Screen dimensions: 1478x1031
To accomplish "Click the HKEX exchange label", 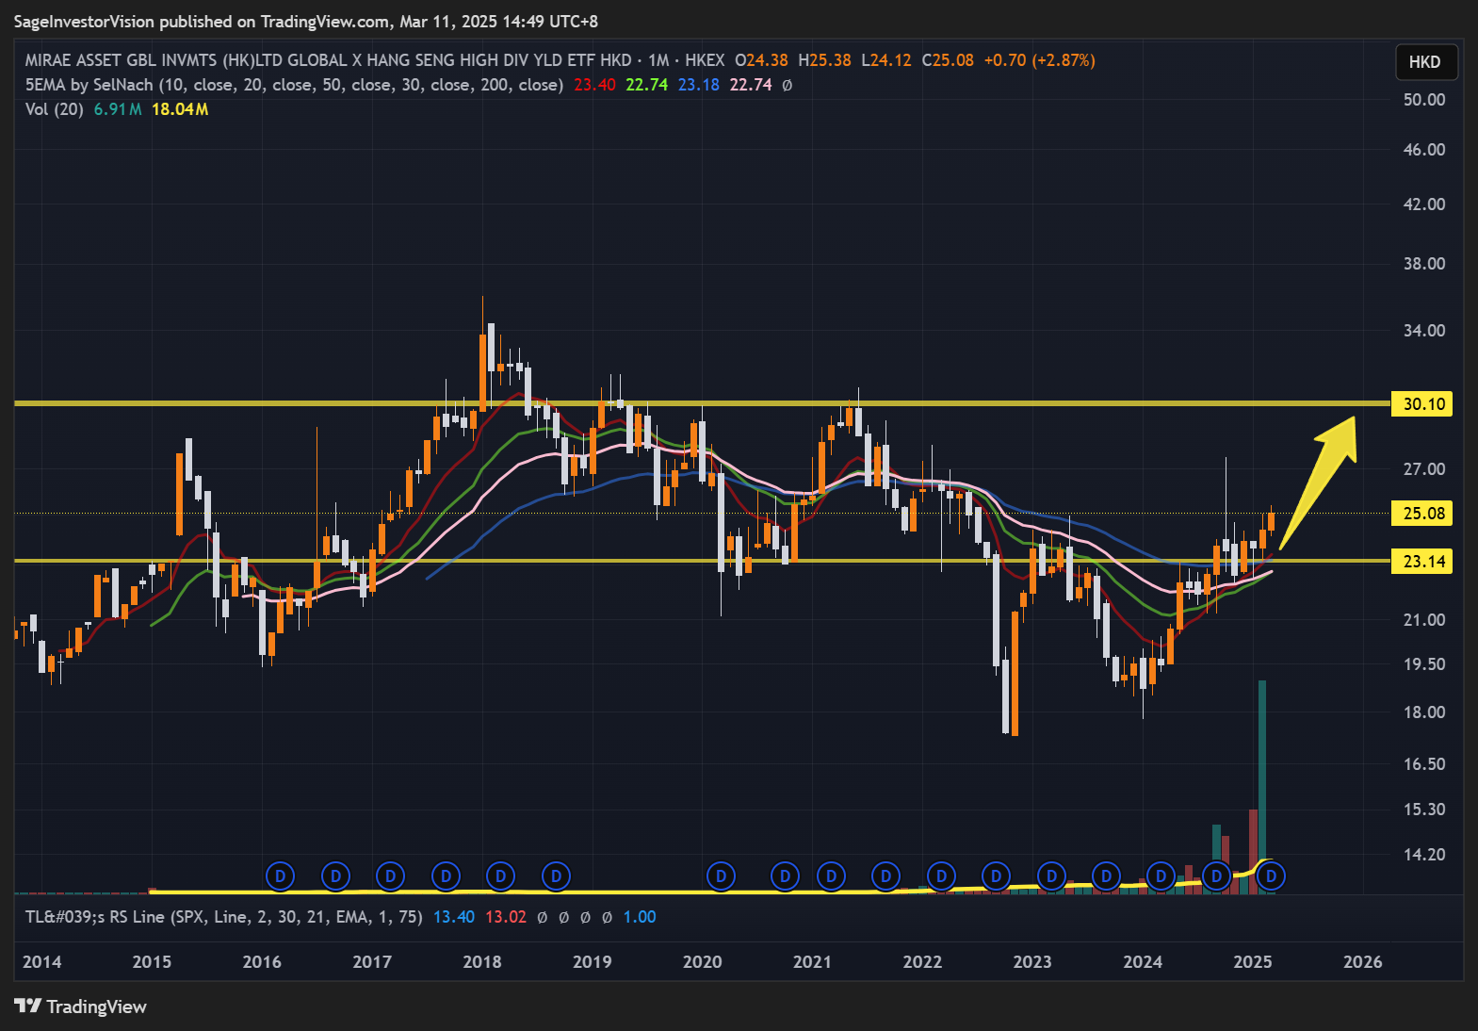I will 705,60.
